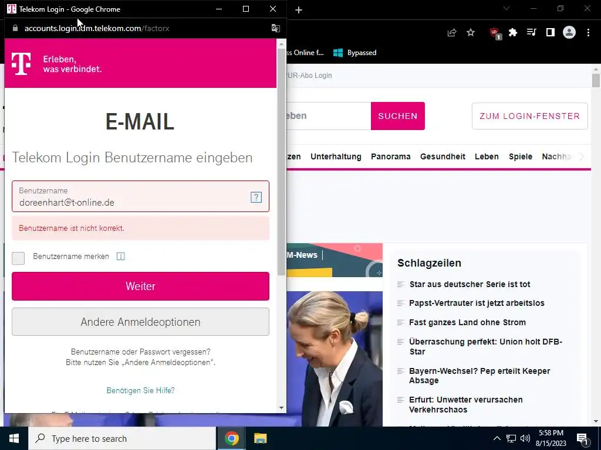Open the Gesundheit navigation tab
Viewport: 601px width, 450px height.
(x=443, y=156)
